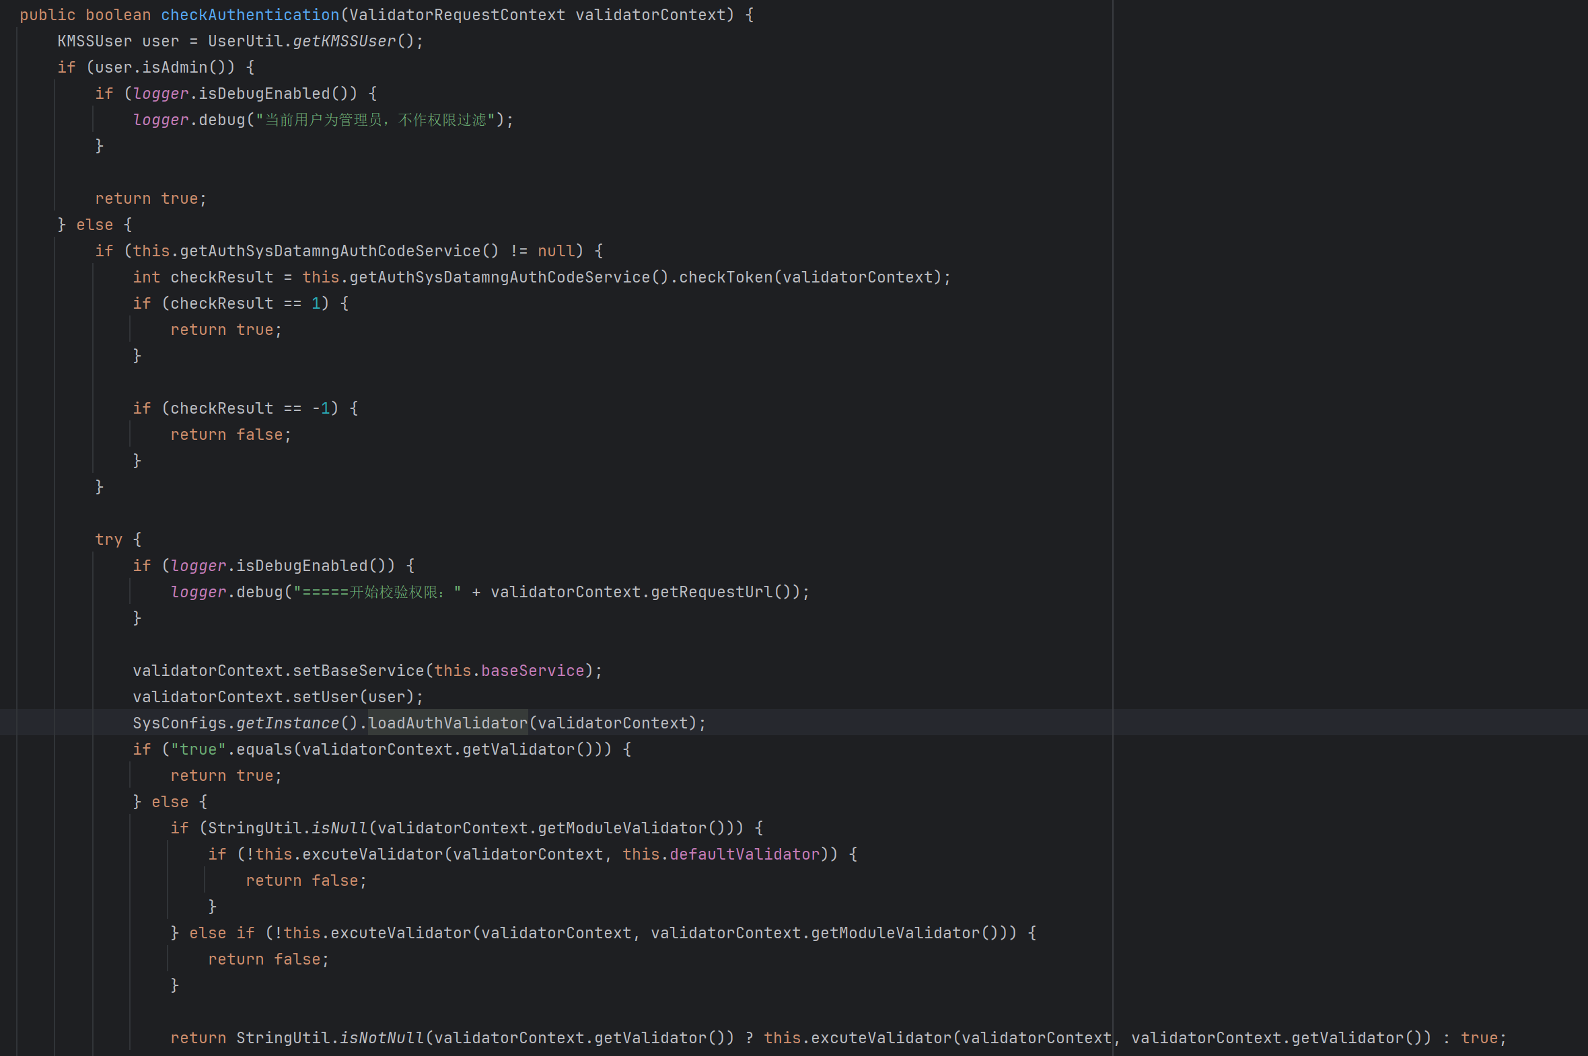
Task: Click the StringUtil isNotNull call
Action: (382, 1038)
